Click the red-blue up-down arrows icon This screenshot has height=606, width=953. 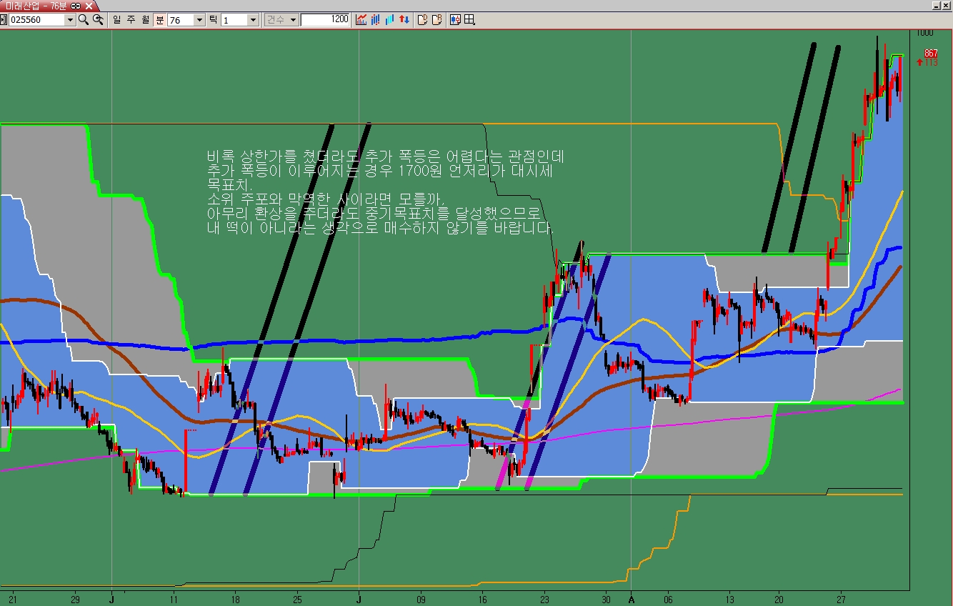pyautogui.click(x=404, y=20)
